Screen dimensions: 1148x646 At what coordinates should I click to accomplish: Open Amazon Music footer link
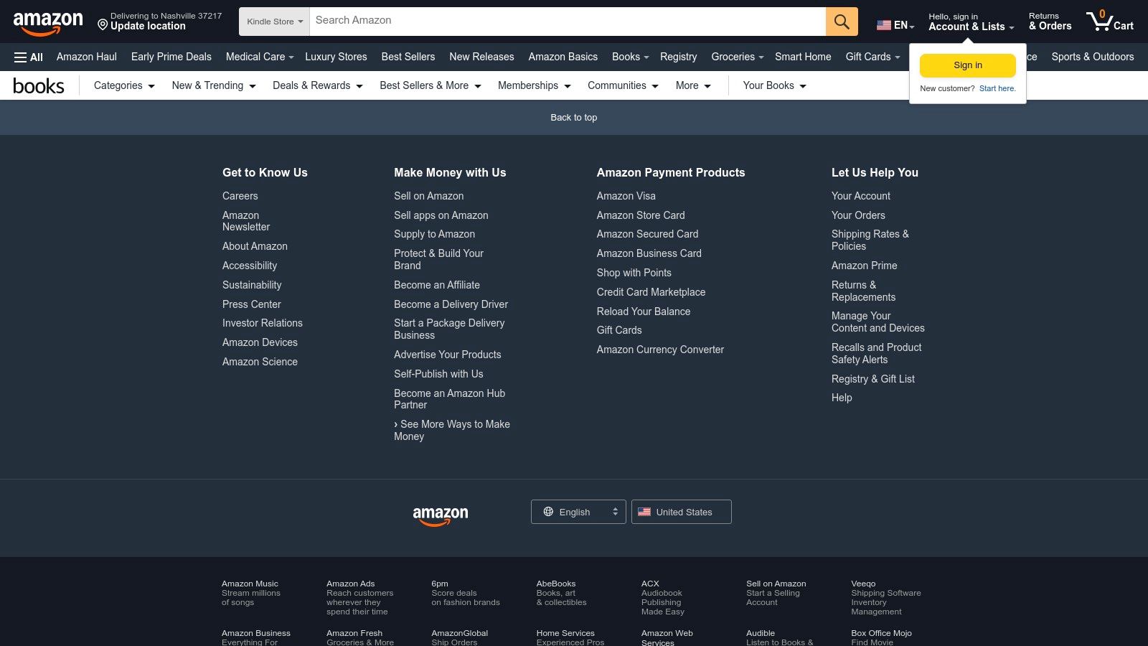coord(251,593)
